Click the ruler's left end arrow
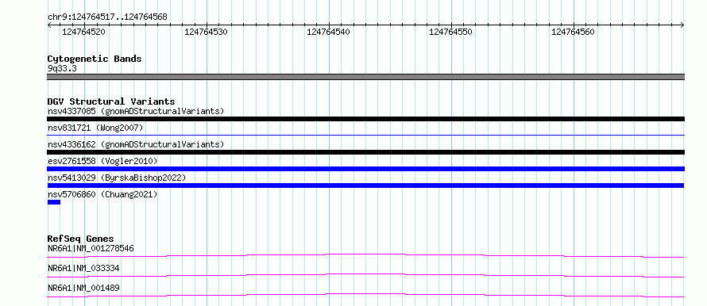 click(49, 25)
